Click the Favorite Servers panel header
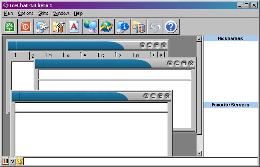This screenshot has height=167, width=260. click(x=231, y=105)
